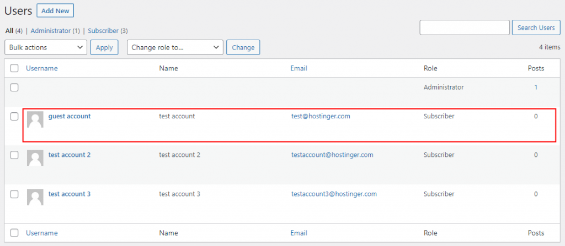Tick the Administrator row checkbox
The width and height of the screenshot is (565, 246).
pos(14,88)
